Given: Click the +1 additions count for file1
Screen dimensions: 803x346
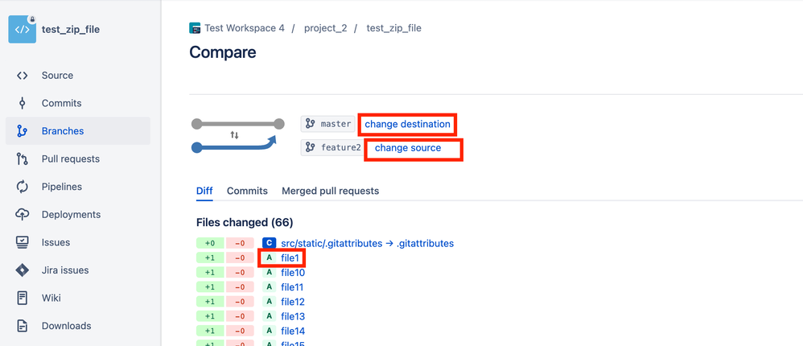Looking at the screenshot, I should [x=210, y=258].
